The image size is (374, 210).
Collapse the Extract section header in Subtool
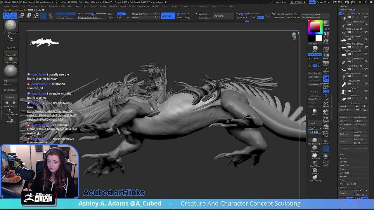[x=343, y=188]
